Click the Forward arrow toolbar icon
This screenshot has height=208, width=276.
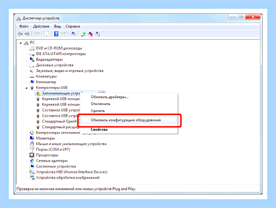(27, 34)
